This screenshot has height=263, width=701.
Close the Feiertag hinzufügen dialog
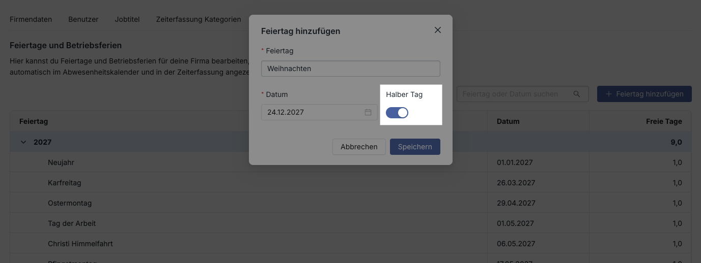click(x=437, y=30)
